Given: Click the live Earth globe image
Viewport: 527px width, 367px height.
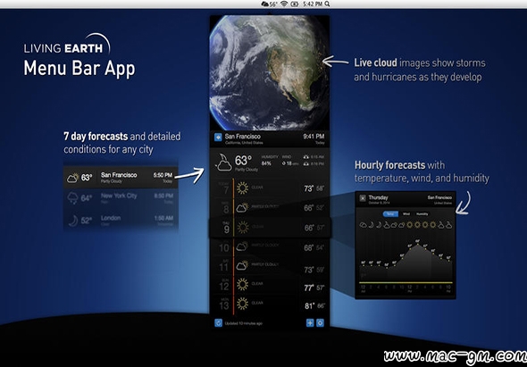Looking at the screenshot, I should [x=270, y=73].
